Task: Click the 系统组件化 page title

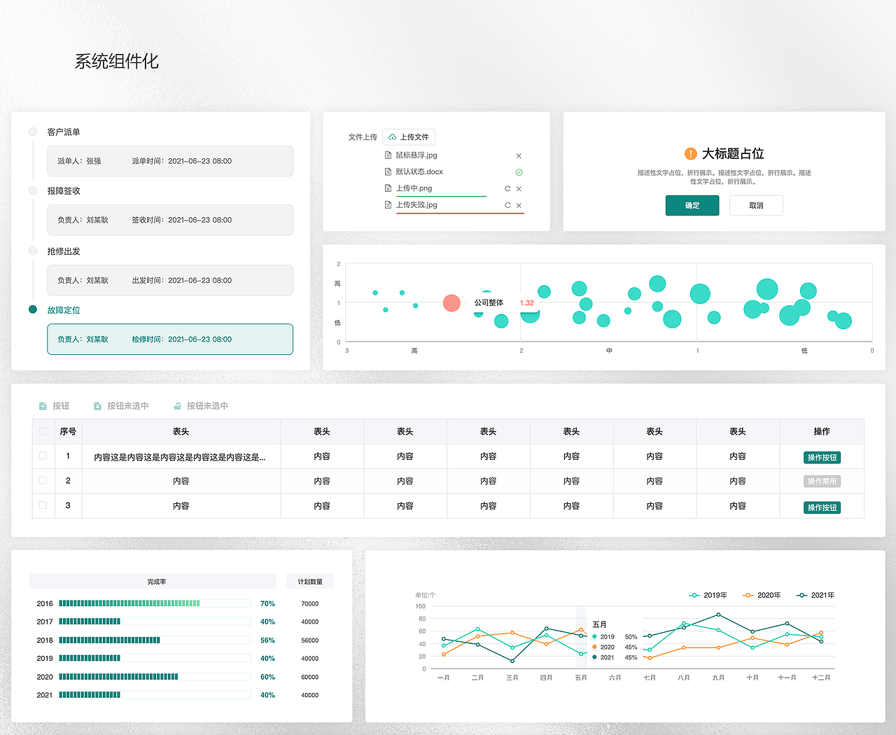Action: click(x=117, y=62)
